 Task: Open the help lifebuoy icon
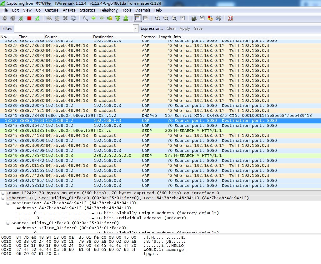pos(230,18)
